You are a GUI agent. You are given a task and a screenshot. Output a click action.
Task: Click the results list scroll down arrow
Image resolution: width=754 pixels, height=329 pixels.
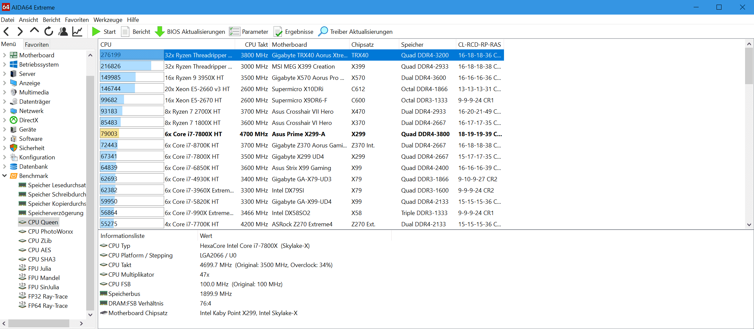click(749, 224)
